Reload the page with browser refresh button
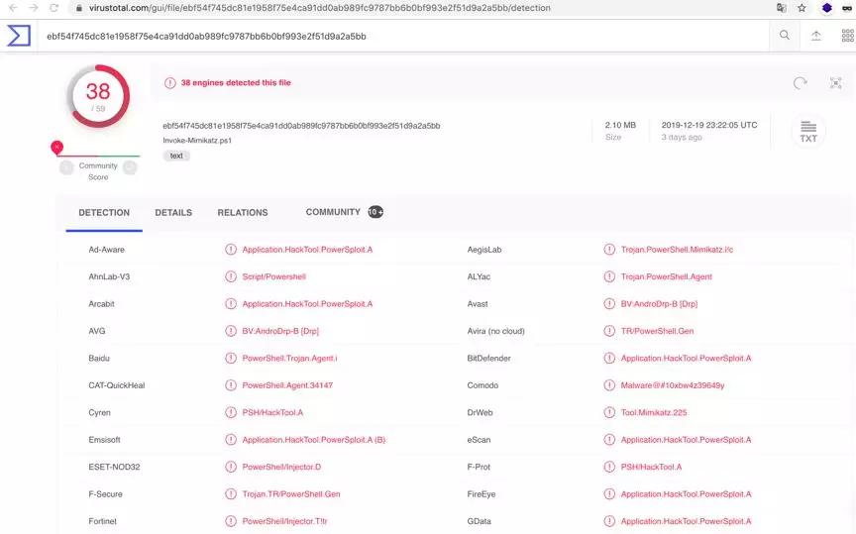856x534 pixels. click(53, 8)
